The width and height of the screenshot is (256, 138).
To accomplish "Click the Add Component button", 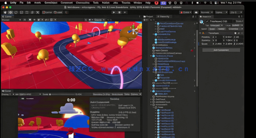I will click(221, 50).
